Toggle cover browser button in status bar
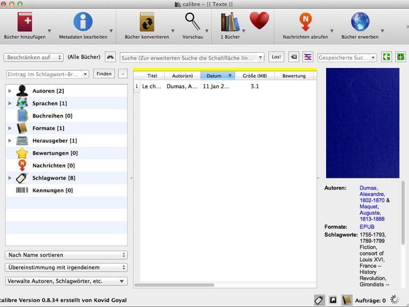This screenshot has width=409, height=307. coord(333,300)
